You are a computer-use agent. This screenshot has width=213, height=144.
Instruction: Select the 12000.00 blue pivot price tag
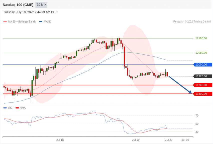point(203,64)
